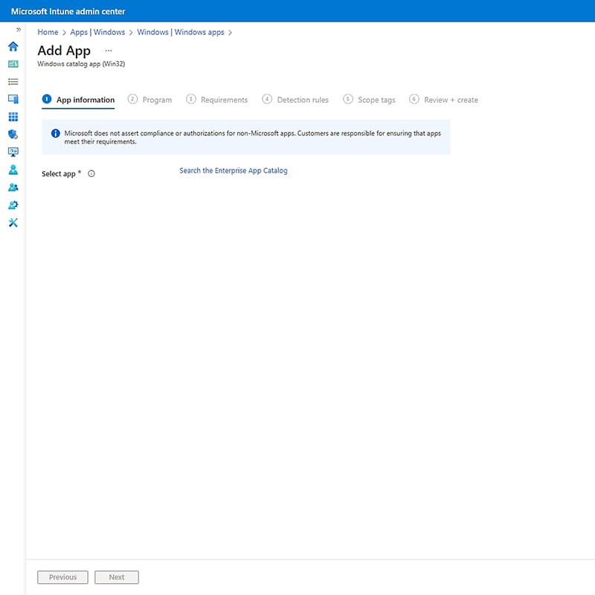
Task: Switch to the Detection rules step
Action: (300, 99)
